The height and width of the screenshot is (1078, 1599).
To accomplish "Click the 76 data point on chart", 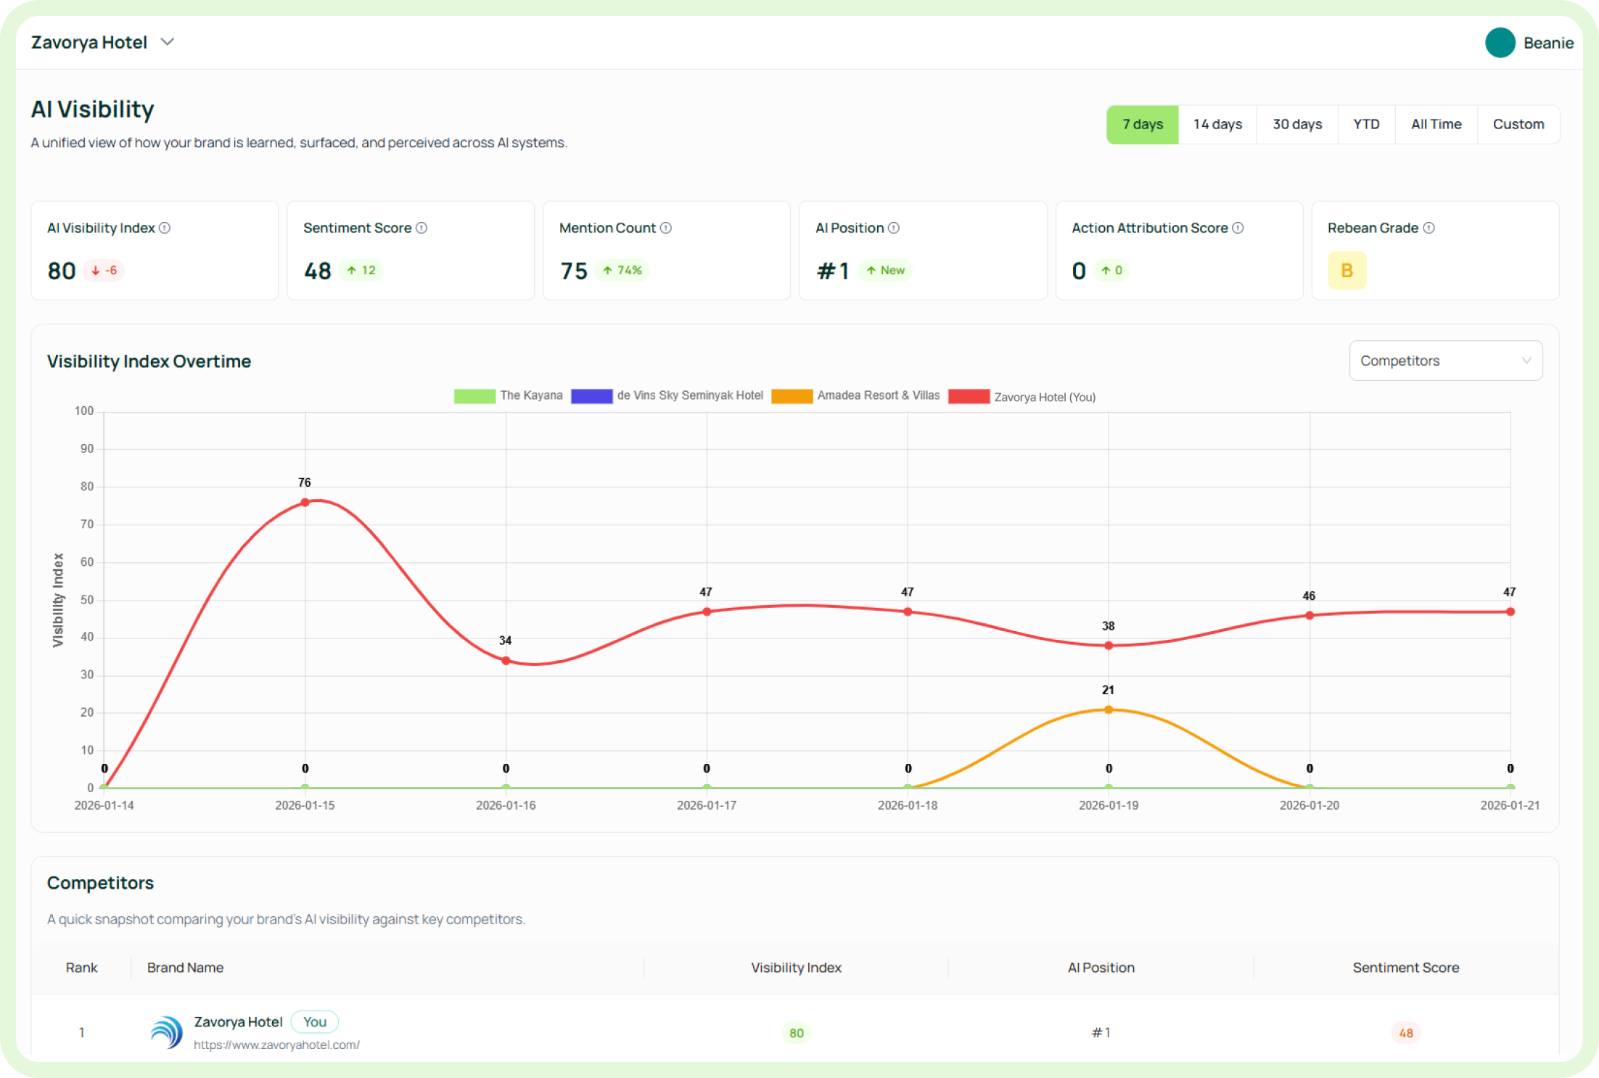I will coord(305,502).
